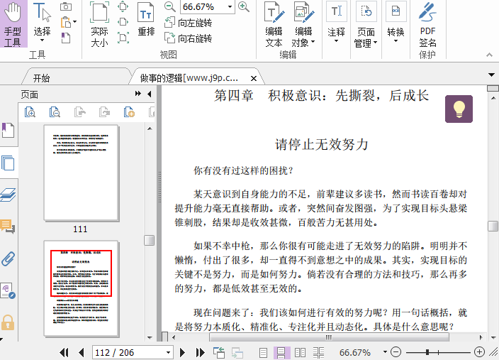The height and width of the screenshot is (360, 499).
Task: Switch to facing pages view
Action: (x=300, y=352)
